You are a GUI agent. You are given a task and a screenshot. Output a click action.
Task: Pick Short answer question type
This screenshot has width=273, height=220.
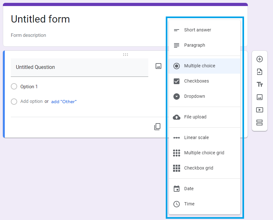(x=197, y=30)
